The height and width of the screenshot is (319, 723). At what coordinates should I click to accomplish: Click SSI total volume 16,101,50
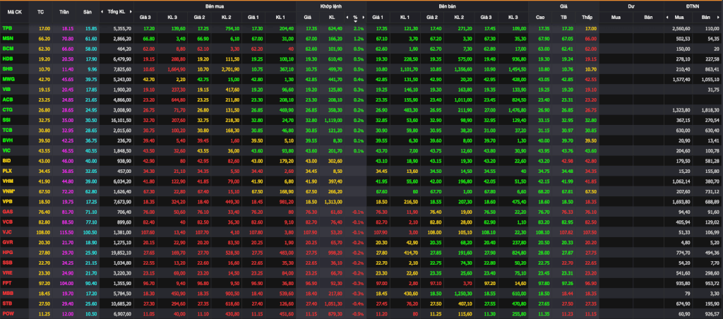[121, 119]
